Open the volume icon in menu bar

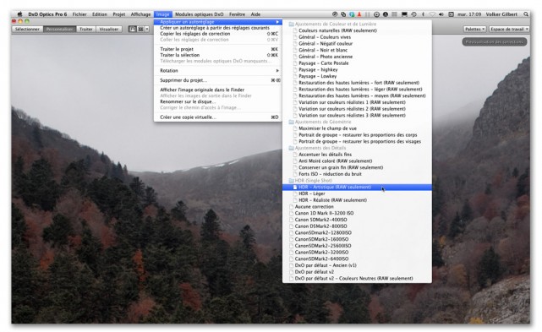441,14
